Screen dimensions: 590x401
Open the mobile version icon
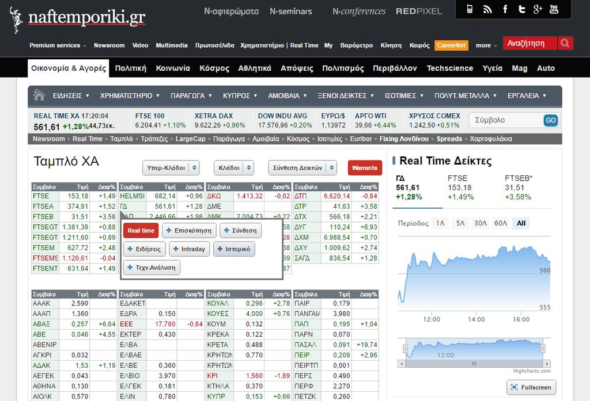click(x=470, y=9)
